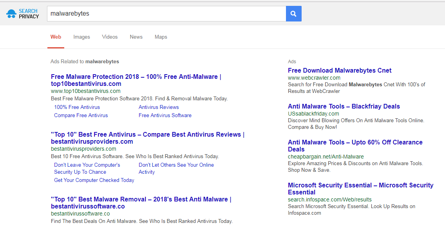Click the Get Your Computer Checked Today link
The height and width of the screenshot is (228, 445).
pos(94,180)
